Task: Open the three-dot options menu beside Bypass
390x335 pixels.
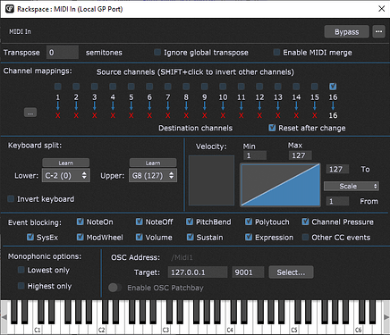Action: [378, 31]
